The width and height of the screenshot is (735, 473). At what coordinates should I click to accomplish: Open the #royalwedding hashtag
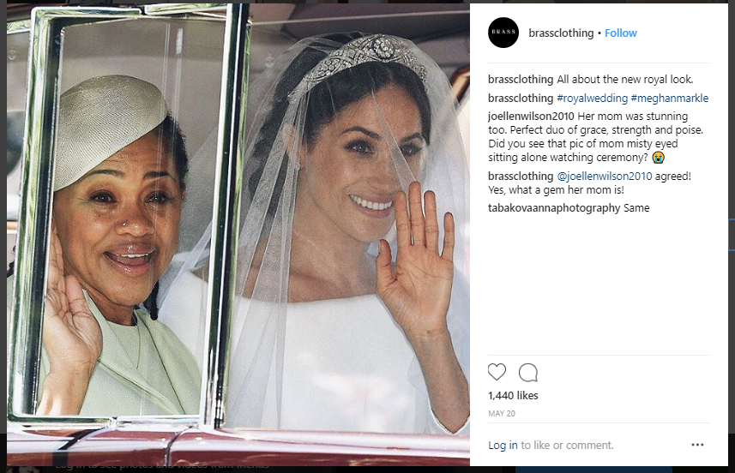[592, 99]
